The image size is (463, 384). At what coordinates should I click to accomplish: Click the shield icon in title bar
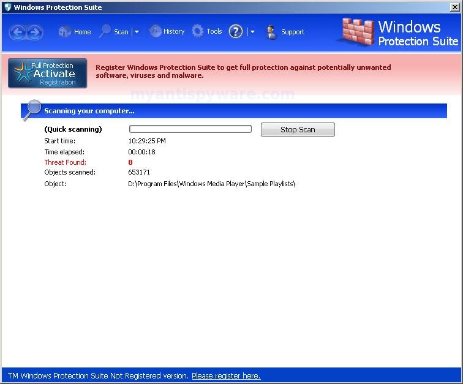click(8, 7)
